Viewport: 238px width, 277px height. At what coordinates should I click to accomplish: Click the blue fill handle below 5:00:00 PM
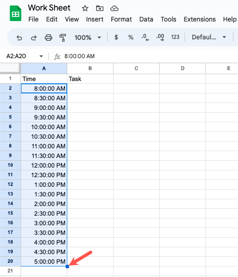coord(67,266)
